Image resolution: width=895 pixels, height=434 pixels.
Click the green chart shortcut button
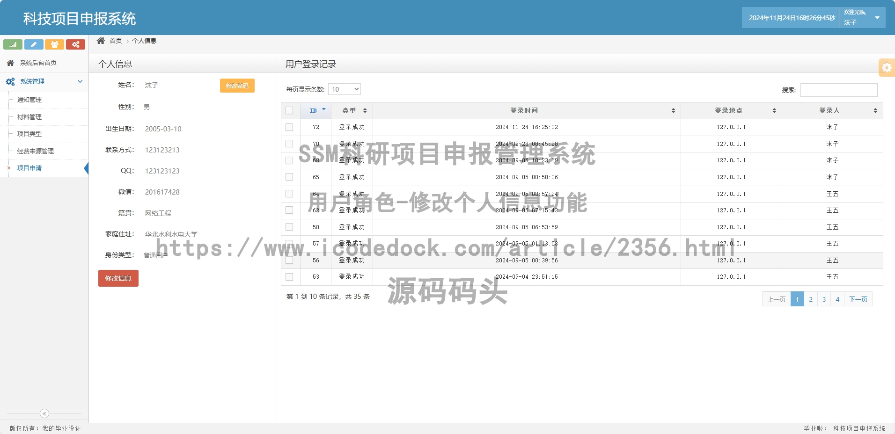click(x=13, y=44)
